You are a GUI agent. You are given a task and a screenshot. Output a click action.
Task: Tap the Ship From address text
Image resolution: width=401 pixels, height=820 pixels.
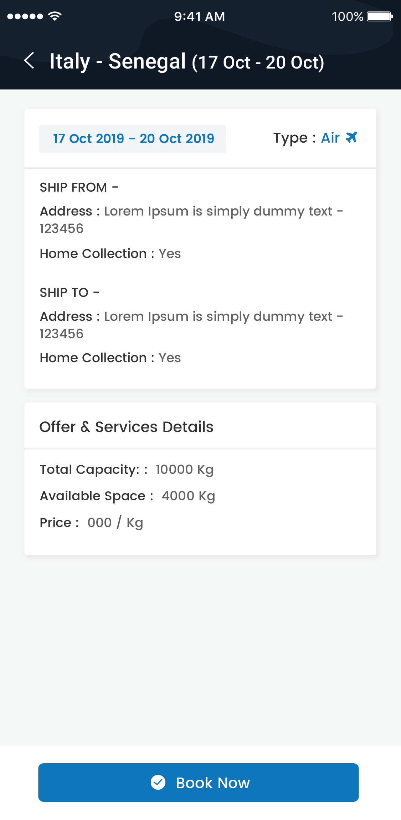[191, 219]
